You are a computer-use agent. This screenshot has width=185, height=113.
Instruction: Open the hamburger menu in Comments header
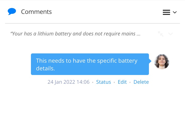(x=166, y=12)
